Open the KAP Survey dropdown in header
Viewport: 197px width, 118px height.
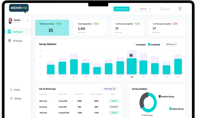(x=143, y=9)
